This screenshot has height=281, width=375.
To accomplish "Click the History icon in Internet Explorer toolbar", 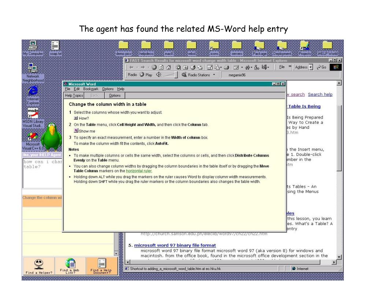I will pos(193,67).
